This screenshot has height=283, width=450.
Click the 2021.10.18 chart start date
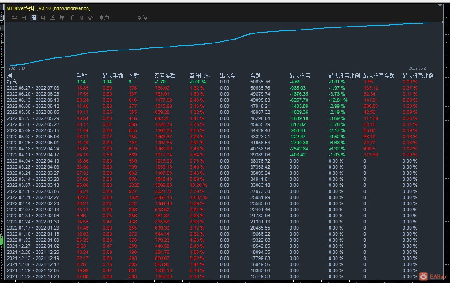[x=17, y=68]
